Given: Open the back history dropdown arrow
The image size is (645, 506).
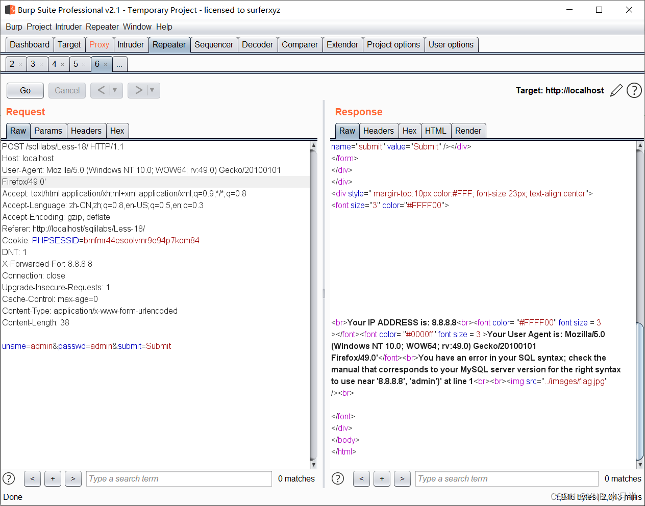Looking at the screenshot, I should pos(115,90).
